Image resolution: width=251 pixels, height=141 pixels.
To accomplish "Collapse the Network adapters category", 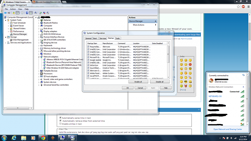I will pos(39,57).
